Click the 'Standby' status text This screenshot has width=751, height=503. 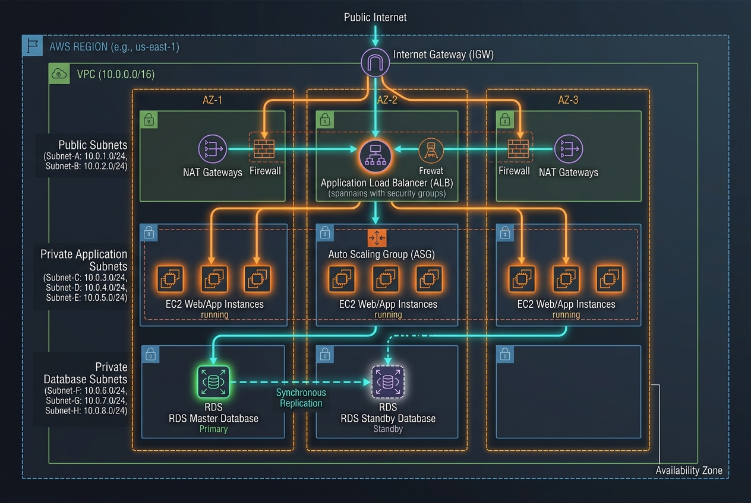coord(388,429)
